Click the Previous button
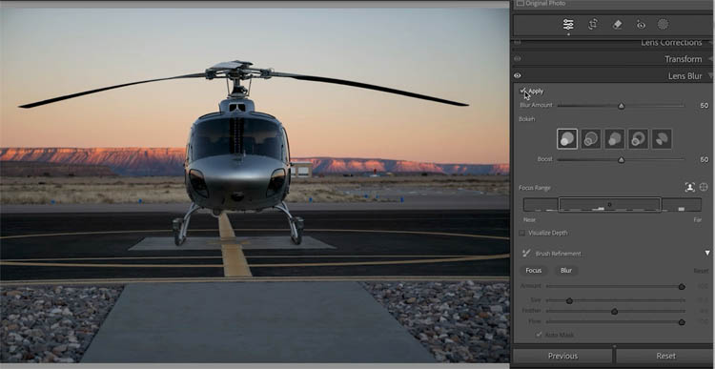This screenshot has width=715, height=369. [x=562, y=356]
